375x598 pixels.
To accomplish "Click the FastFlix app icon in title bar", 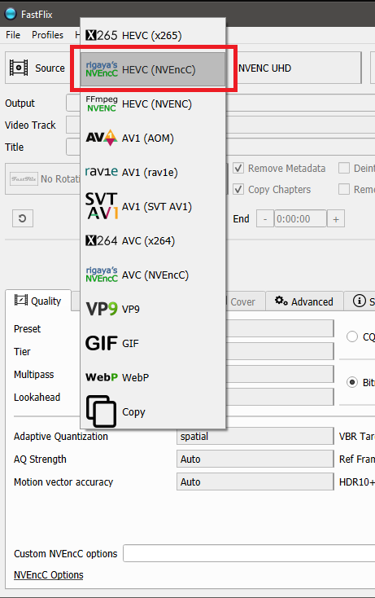I will click(x=11, y=14).
